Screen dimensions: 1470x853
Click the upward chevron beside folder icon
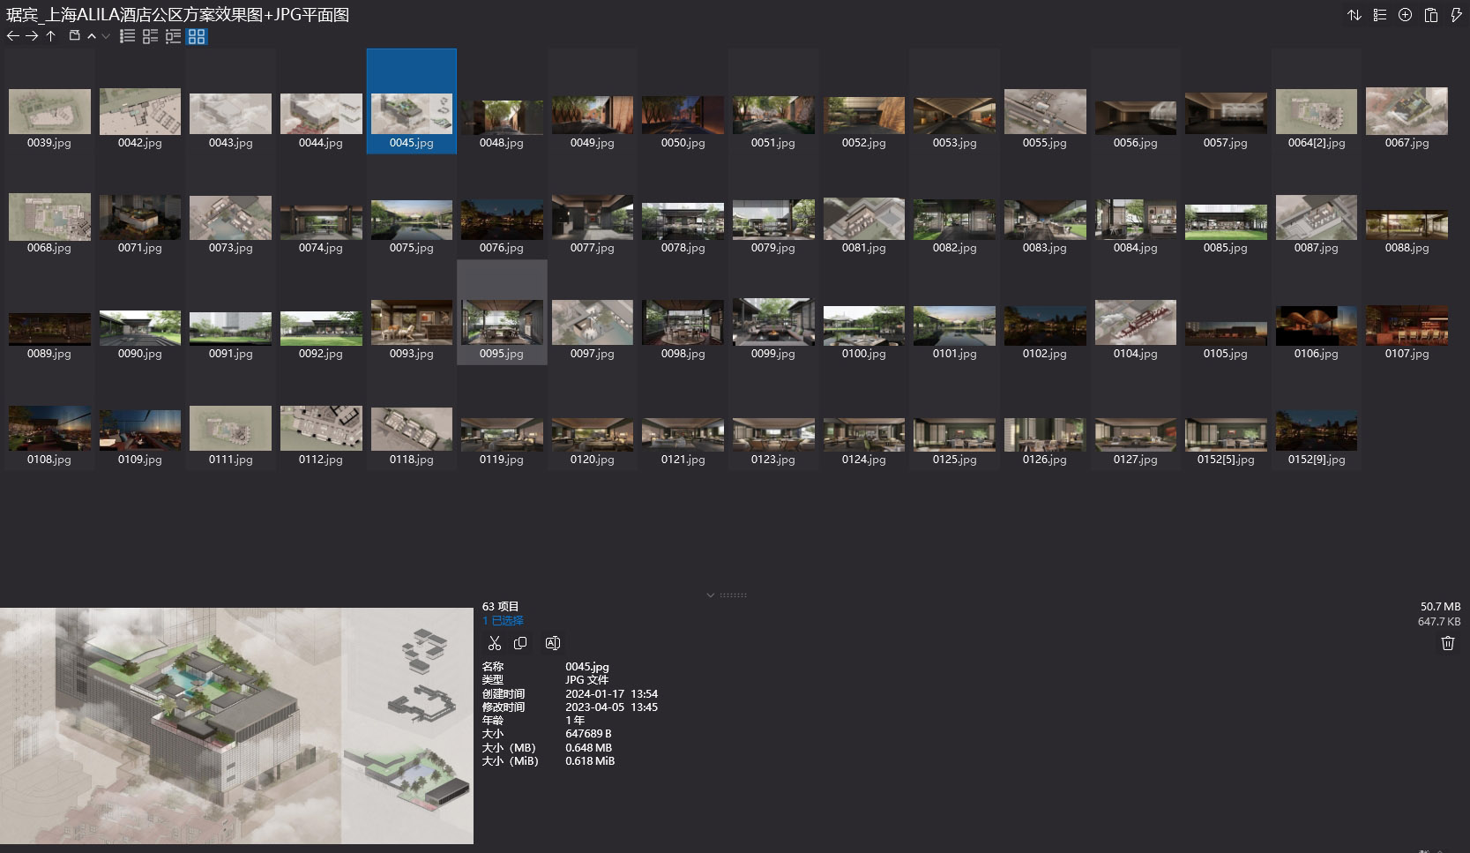pyautogui.click(x=92, y=36)
